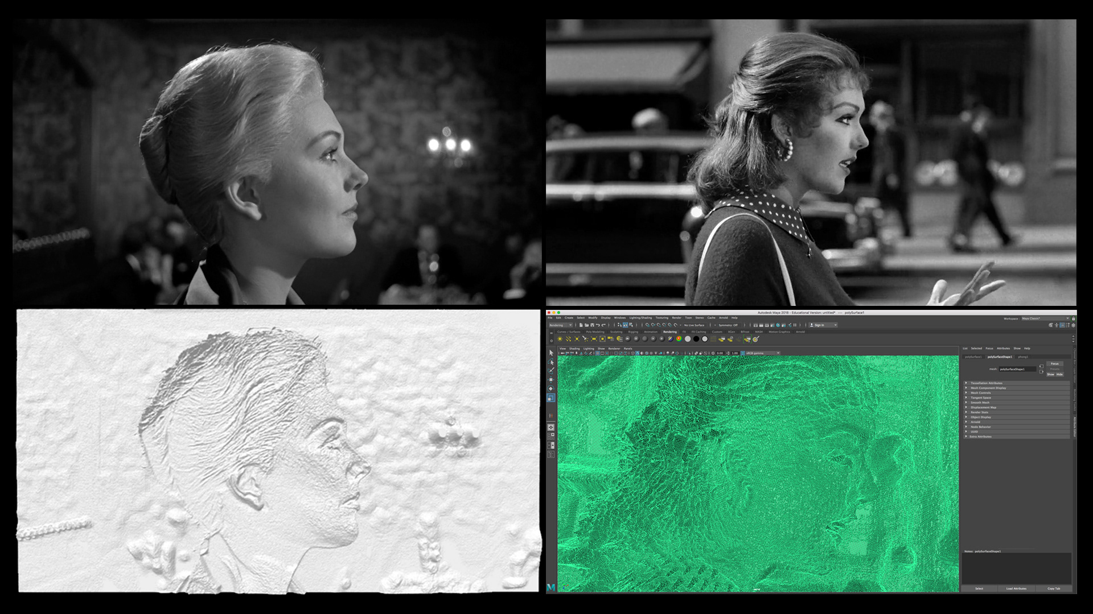
Task: Create a volume light from the shelf
Action: (602, 339)
